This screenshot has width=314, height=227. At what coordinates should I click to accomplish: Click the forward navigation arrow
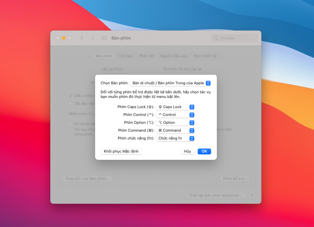click(92, 38)
